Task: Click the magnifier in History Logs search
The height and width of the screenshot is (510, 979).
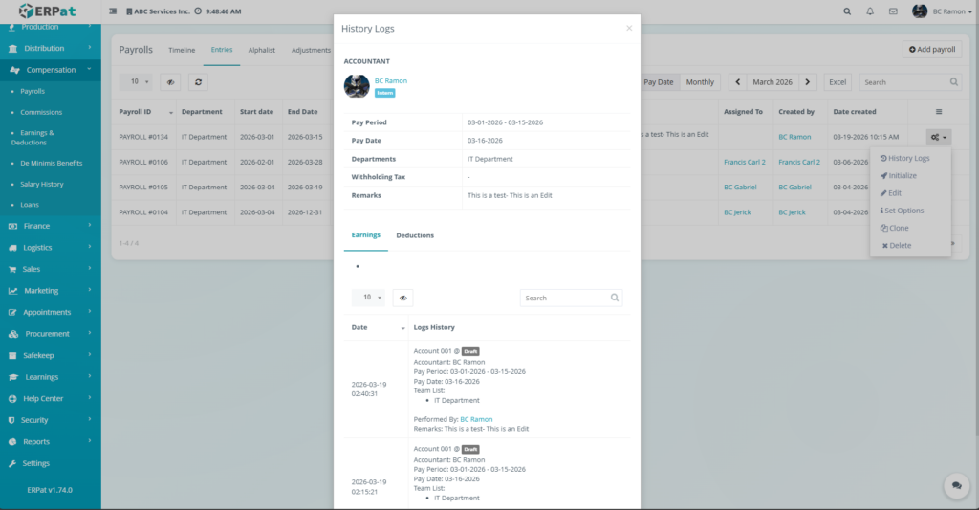Action: pyautogui.click(x=615, y=298)
